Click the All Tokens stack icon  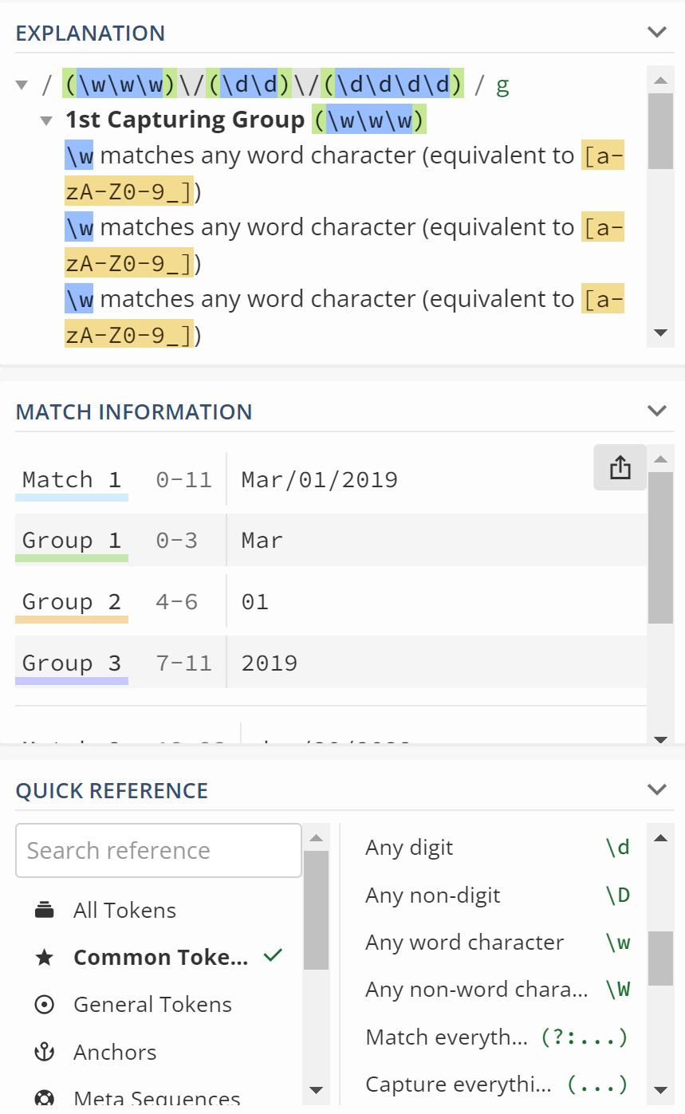(45, 910)
